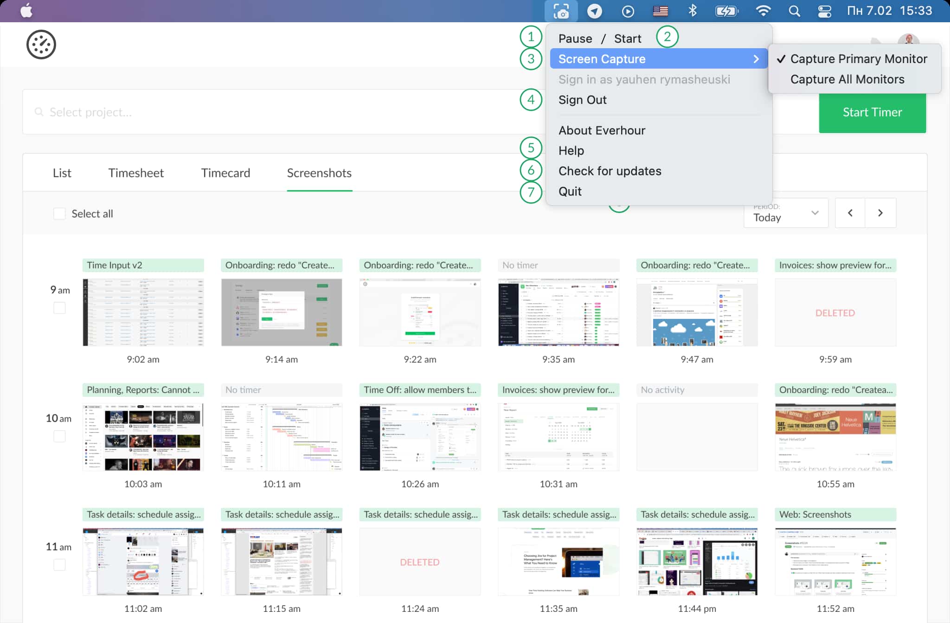Expand the Screen Capture submenu
Image resolution: width=950 pixels, height=623 pixels.
point(602,58)
